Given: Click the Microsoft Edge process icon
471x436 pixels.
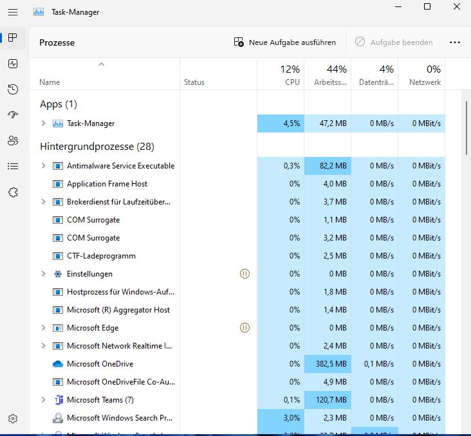Looking at the screenshot, I should (x=58, y=328).
